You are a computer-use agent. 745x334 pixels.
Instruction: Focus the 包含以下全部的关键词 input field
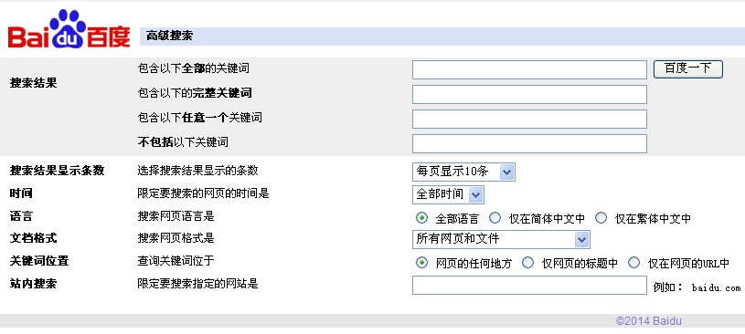[529, 69]
